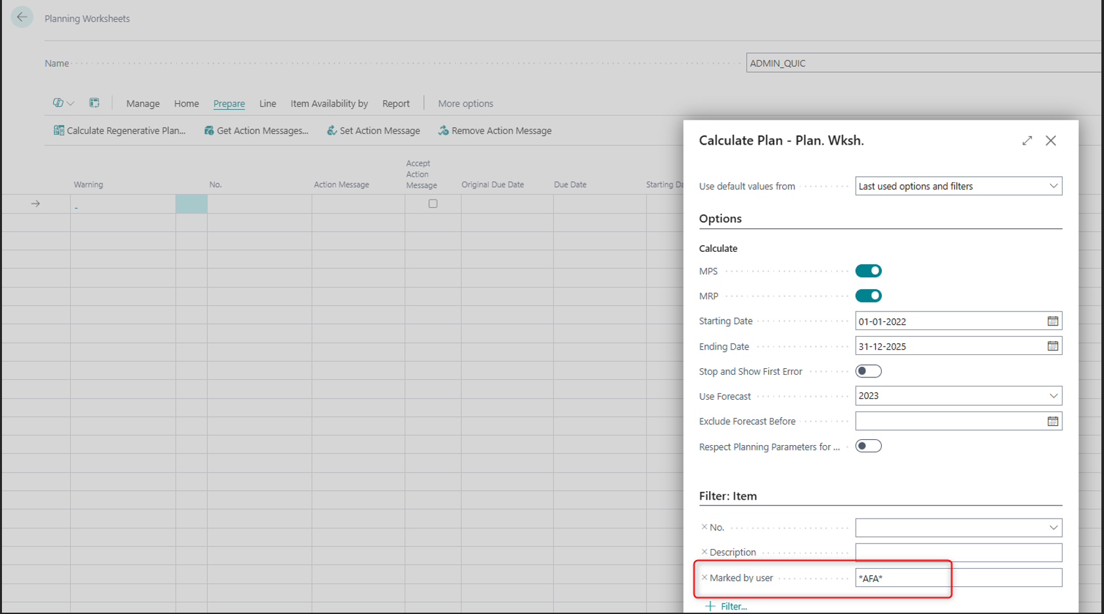Click the back arrow beside Planning Worksheets
Viewport: 1104px width, 614px height.
[22, 17]
